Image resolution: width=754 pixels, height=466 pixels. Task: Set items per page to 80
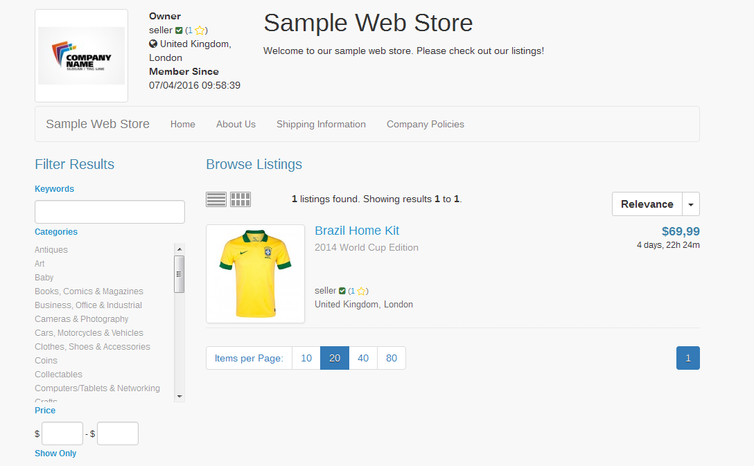pyautogui.click(x=392, y=358)
